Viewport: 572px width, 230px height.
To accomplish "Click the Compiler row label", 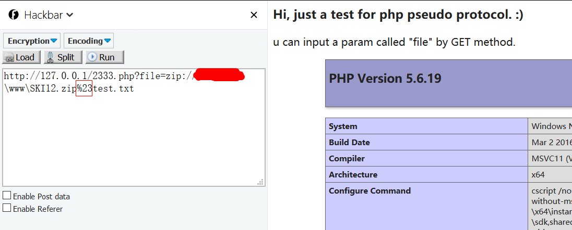I will [x=347, y=159].
